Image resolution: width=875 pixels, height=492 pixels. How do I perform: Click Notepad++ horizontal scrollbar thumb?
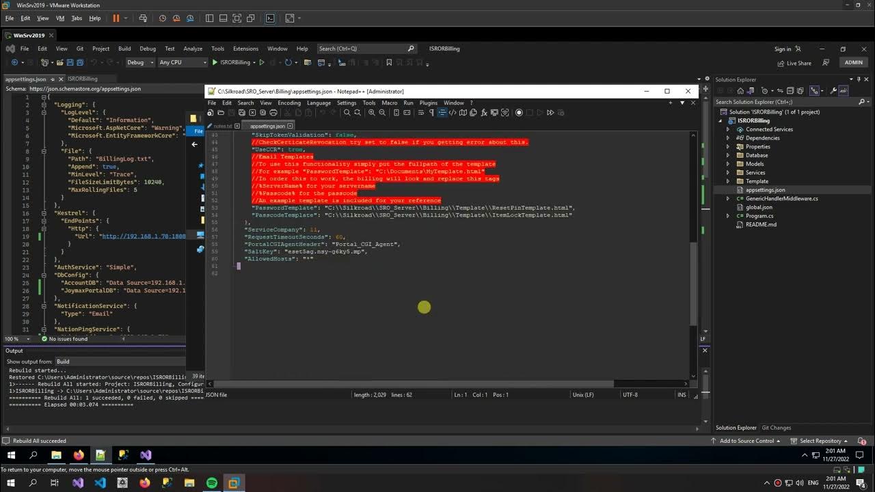click(x=414, y=384)
